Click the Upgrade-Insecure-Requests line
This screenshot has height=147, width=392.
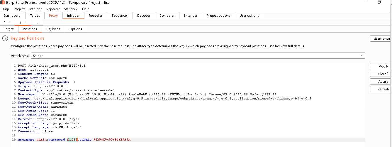pyautogui.click(x=47, y=82)
